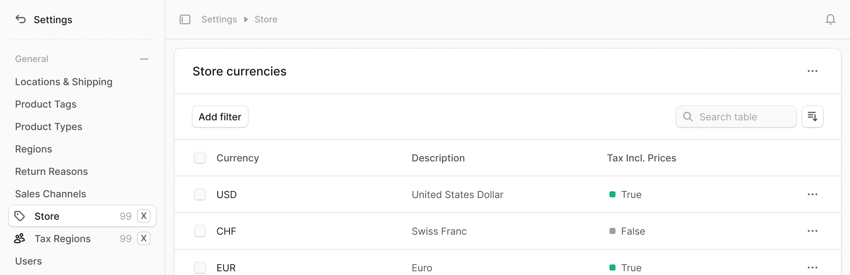Open Sales Channels settings page
The height and width of the screenshot is (275, 850).
(51, 194)
